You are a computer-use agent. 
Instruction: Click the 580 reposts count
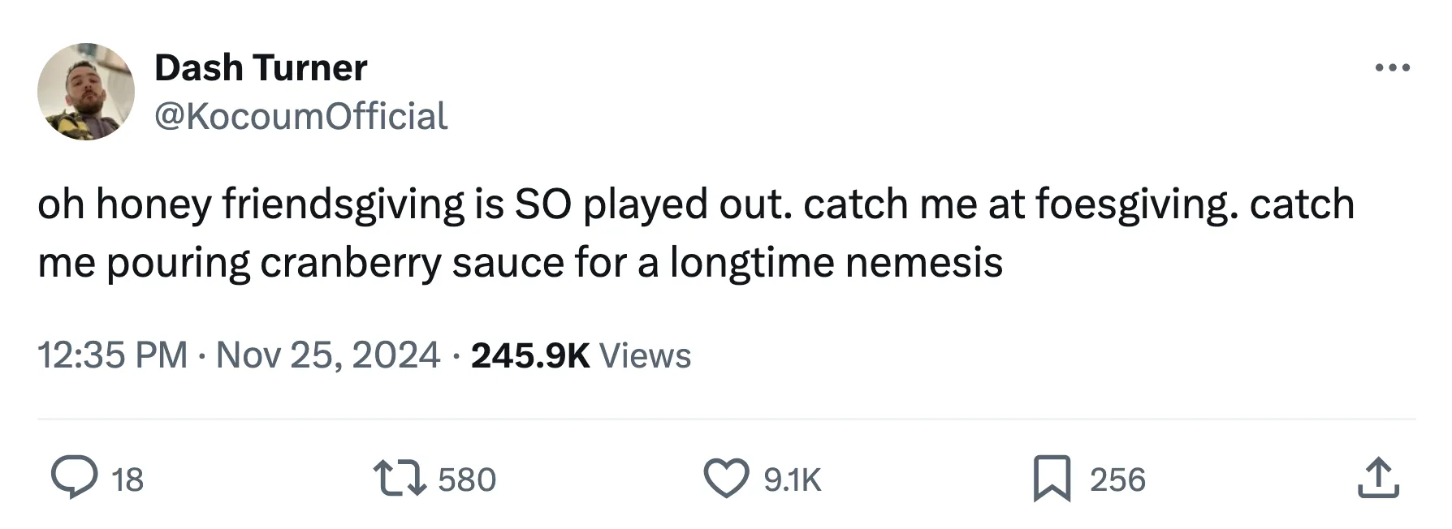click(467, 480)
